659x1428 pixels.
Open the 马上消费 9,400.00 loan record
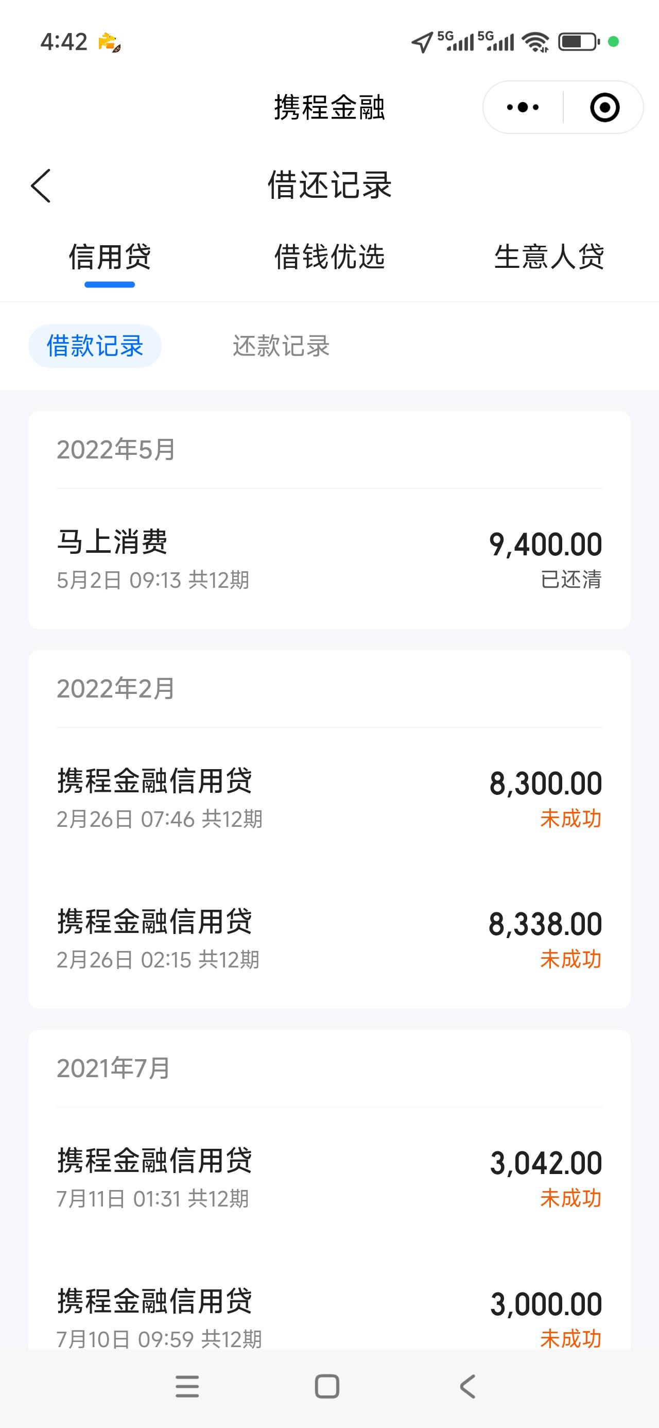(329, 559)
